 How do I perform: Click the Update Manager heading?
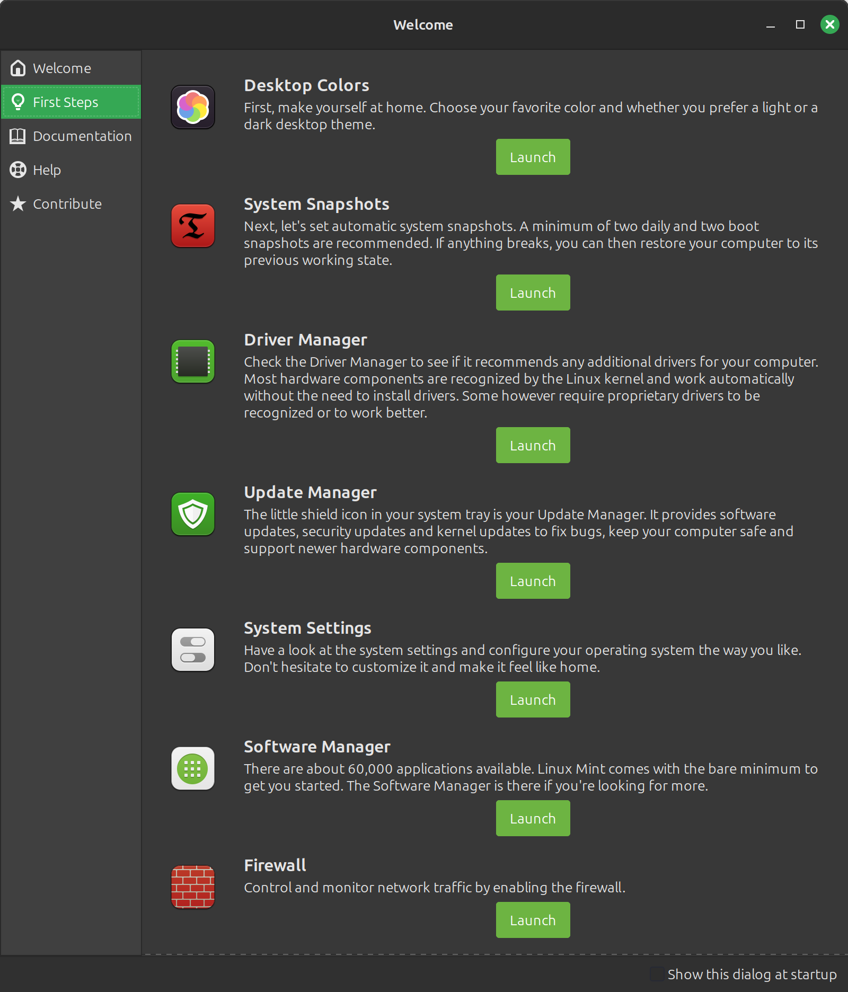click(310, 492)
